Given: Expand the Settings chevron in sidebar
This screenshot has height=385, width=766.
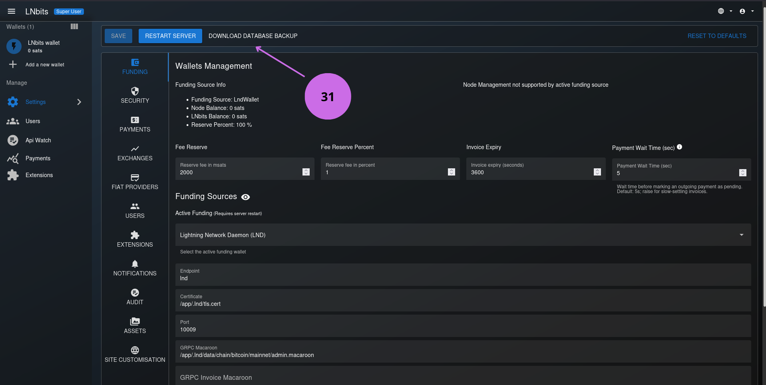Looking at the screenshot, I should [79, 102].
